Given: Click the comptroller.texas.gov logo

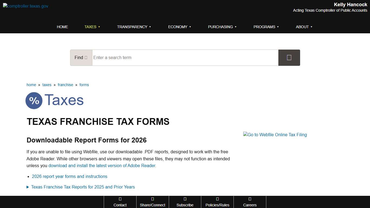Looking at the screenshot, I should (x=25, y=6).
